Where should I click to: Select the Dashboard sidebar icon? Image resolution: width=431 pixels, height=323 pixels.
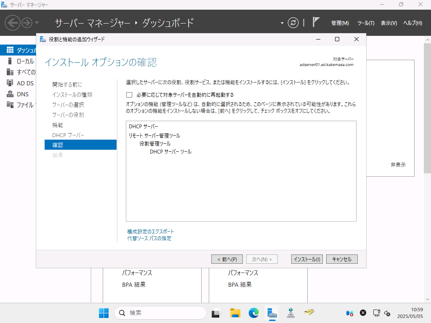[x=10, y=50]
